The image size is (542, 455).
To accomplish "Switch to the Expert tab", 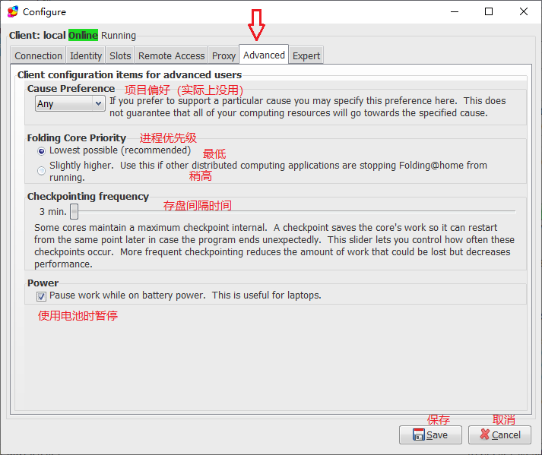I will [x=306, y=55].
